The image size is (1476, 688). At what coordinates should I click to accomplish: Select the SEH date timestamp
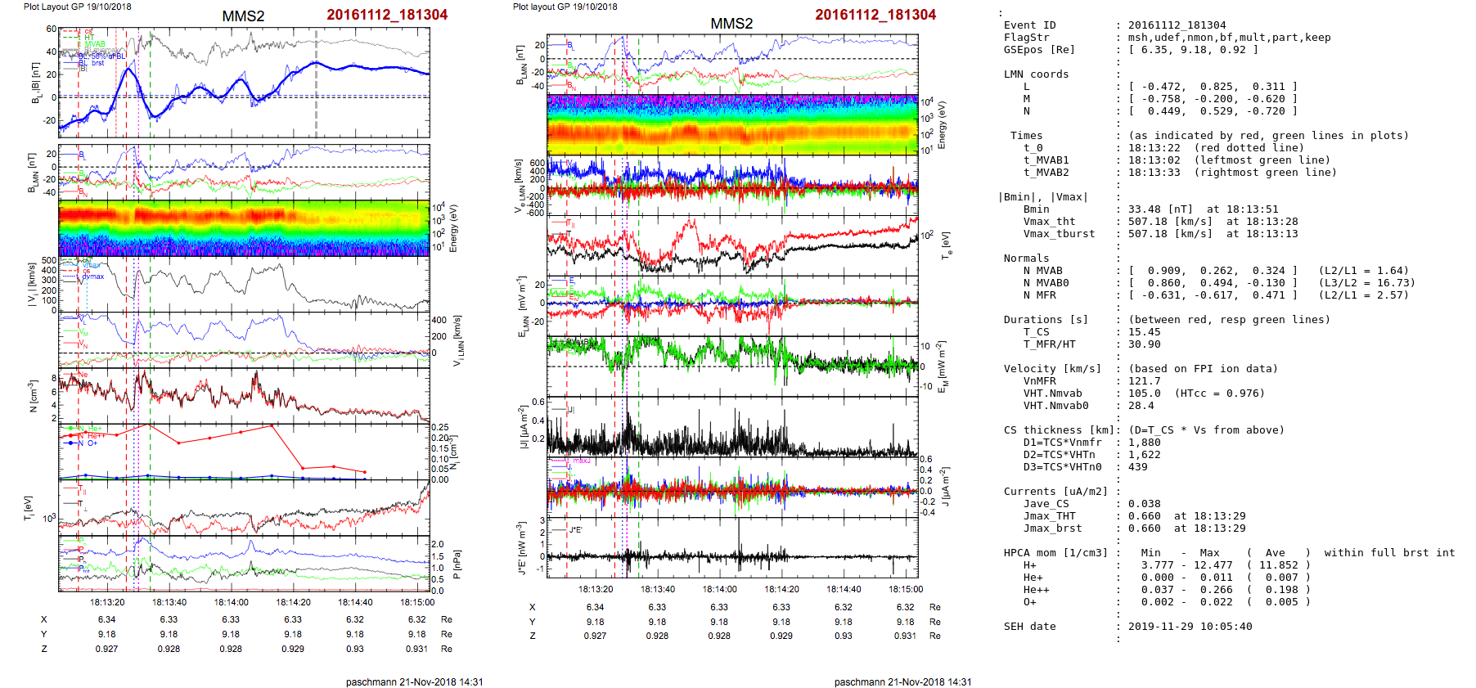(1190, 627)
